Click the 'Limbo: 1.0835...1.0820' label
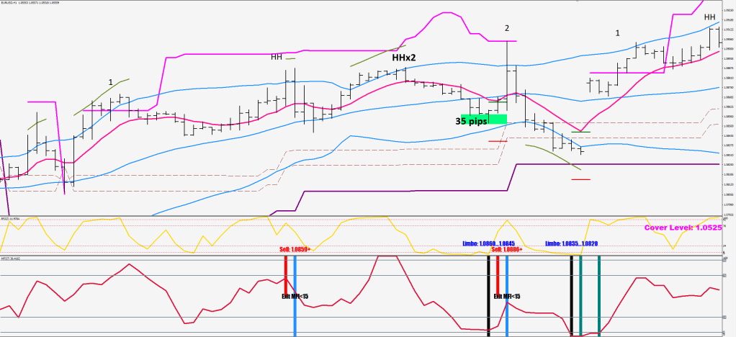This screenshot has width=736, height=337. [571, 243]
